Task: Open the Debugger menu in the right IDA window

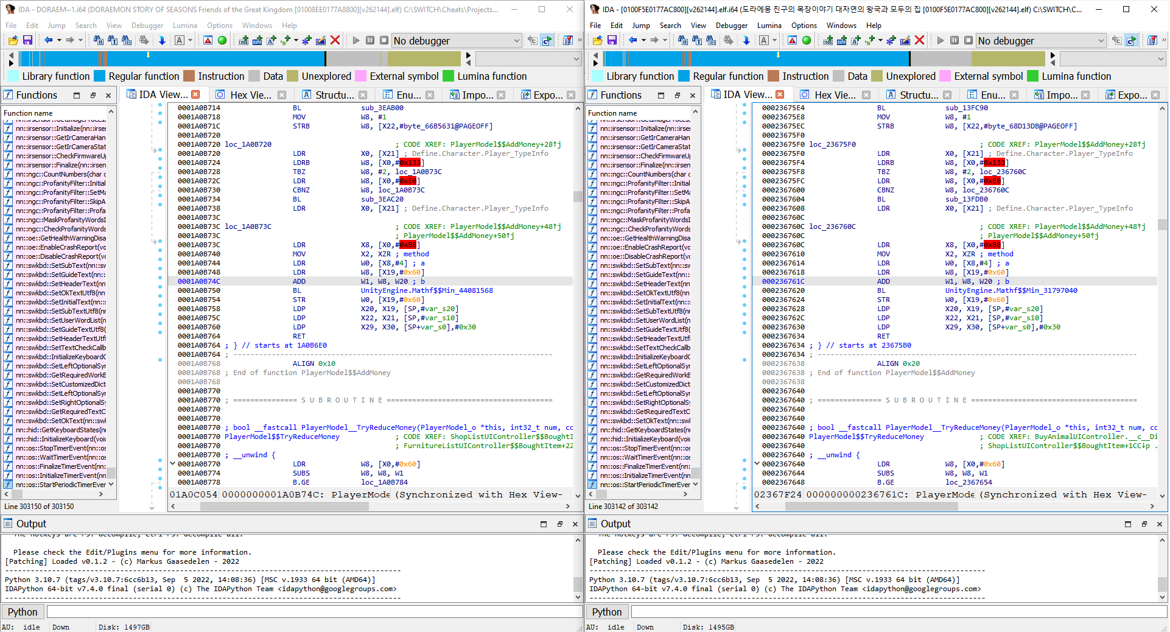Action: pyautogui.click(x=732, y=26)
